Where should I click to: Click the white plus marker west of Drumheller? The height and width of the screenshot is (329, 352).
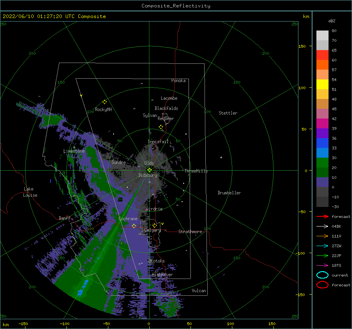click(x=221, y=157)
